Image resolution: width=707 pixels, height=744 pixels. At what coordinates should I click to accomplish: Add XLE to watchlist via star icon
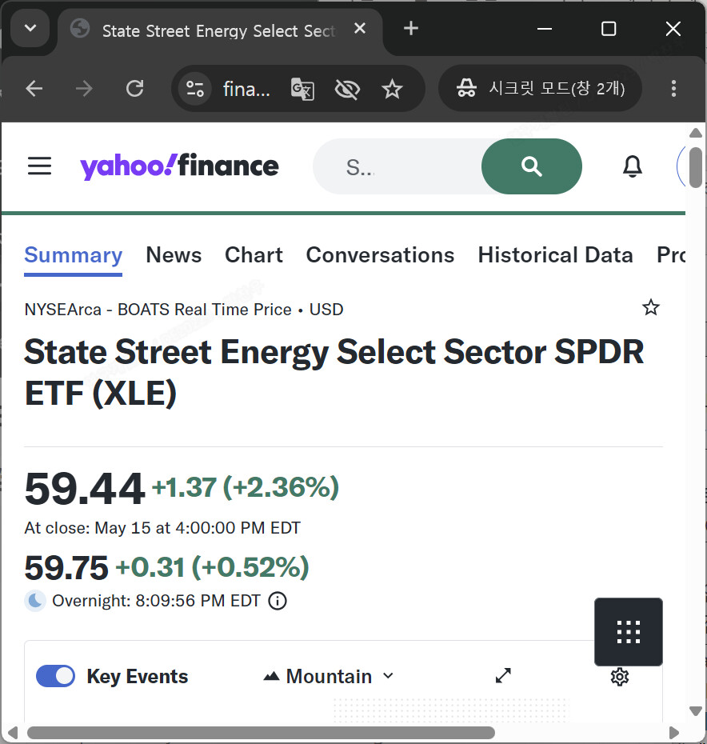(650, 307)
